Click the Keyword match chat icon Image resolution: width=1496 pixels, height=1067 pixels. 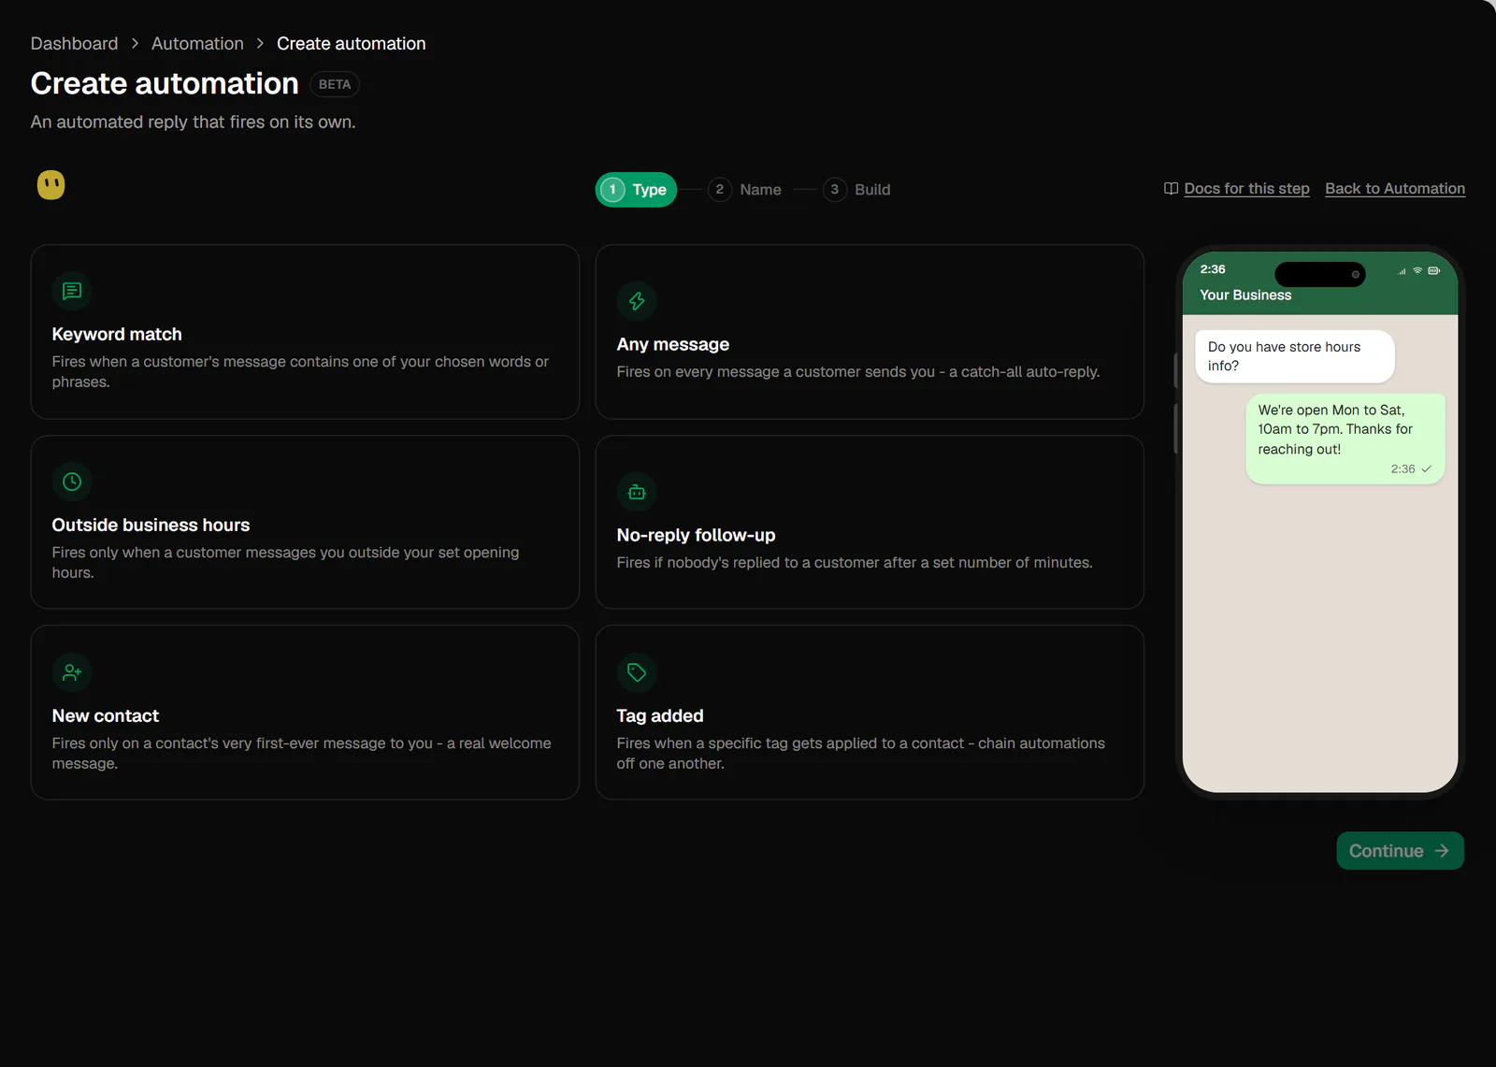[72, 291]
